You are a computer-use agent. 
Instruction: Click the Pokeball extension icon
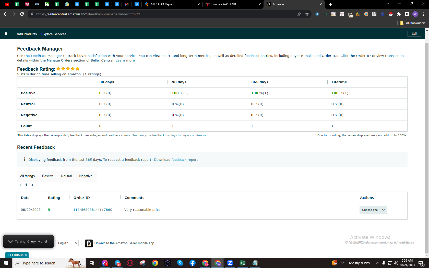(x=391, y=14)
